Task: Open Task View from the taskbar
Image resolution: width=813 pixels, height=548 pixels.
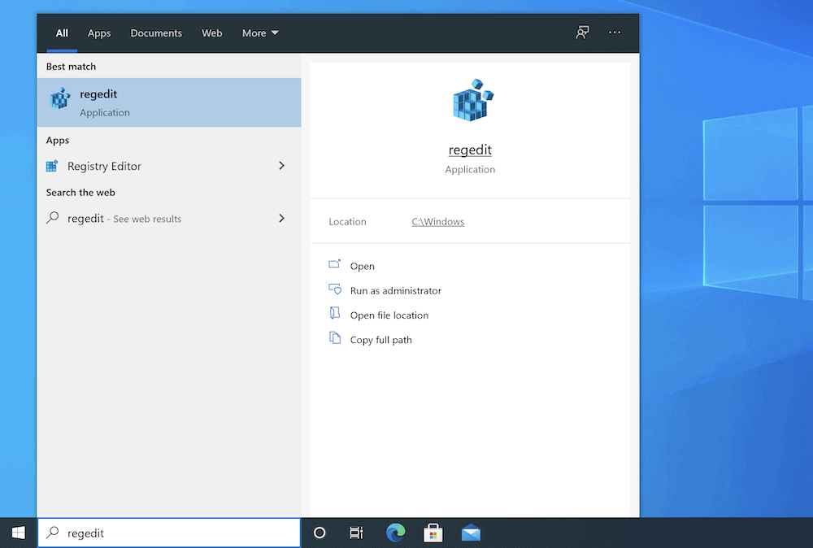Action: point(356,533)
